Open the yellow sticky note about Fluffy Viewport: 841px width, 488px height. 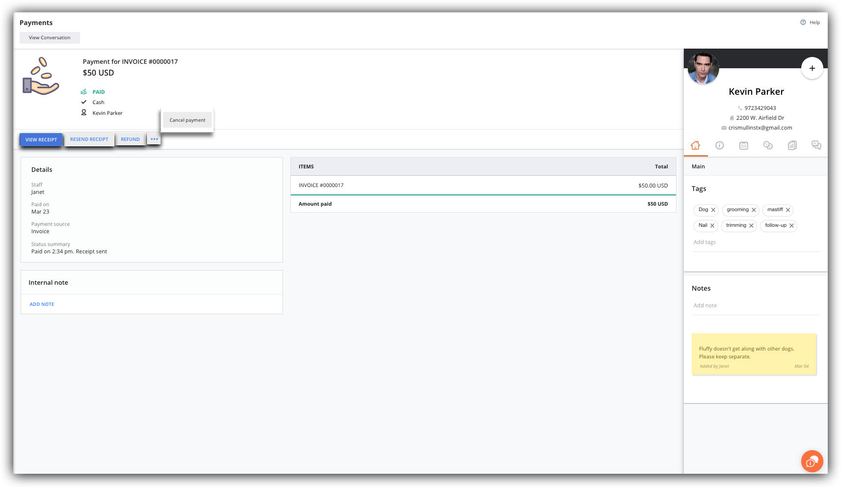coord(754,354)
